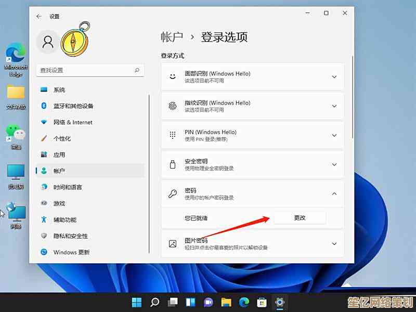Screen dimensions: 416x312
Task: Click the back arrow in Settings
Action: [x=39, y=17]
